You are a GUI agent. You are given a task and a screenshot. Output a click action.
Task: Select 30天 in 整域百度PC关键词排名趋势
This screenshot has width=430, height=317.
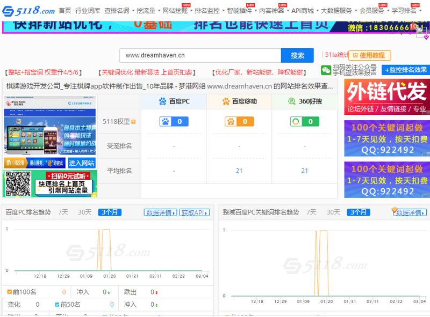click(x=333, y=212)
